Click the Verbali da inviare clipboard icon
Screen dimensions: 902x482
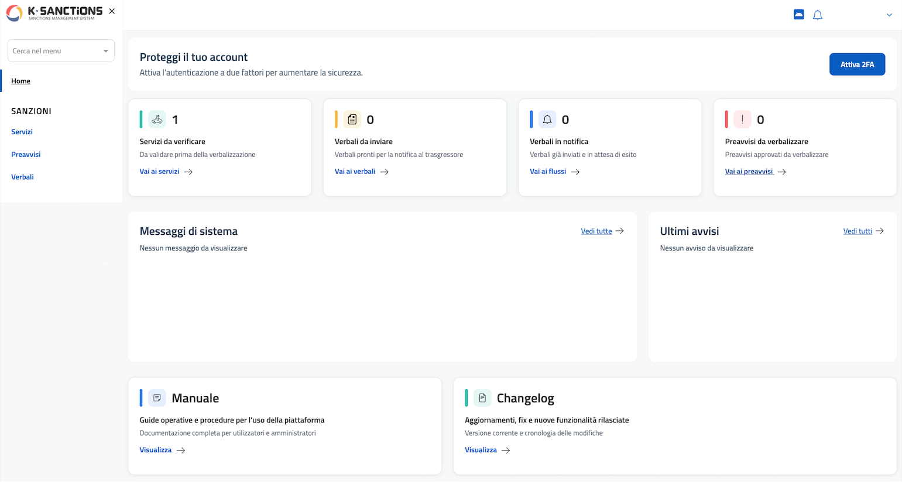[x=352, y=119]
